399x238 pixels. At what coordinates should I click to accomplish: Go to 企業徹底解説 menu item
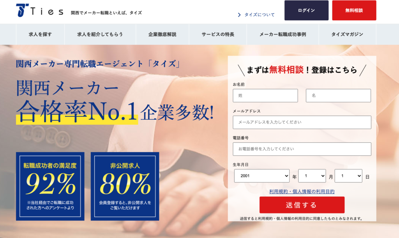point(162,34)
